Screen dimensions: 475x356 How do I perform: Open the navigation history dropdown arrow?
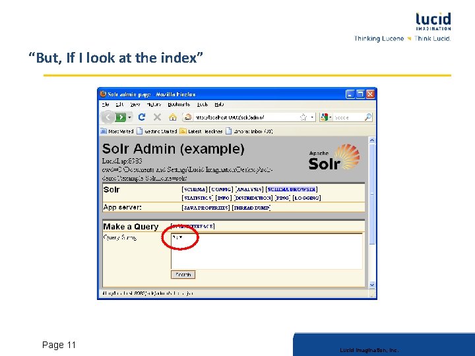130,117
